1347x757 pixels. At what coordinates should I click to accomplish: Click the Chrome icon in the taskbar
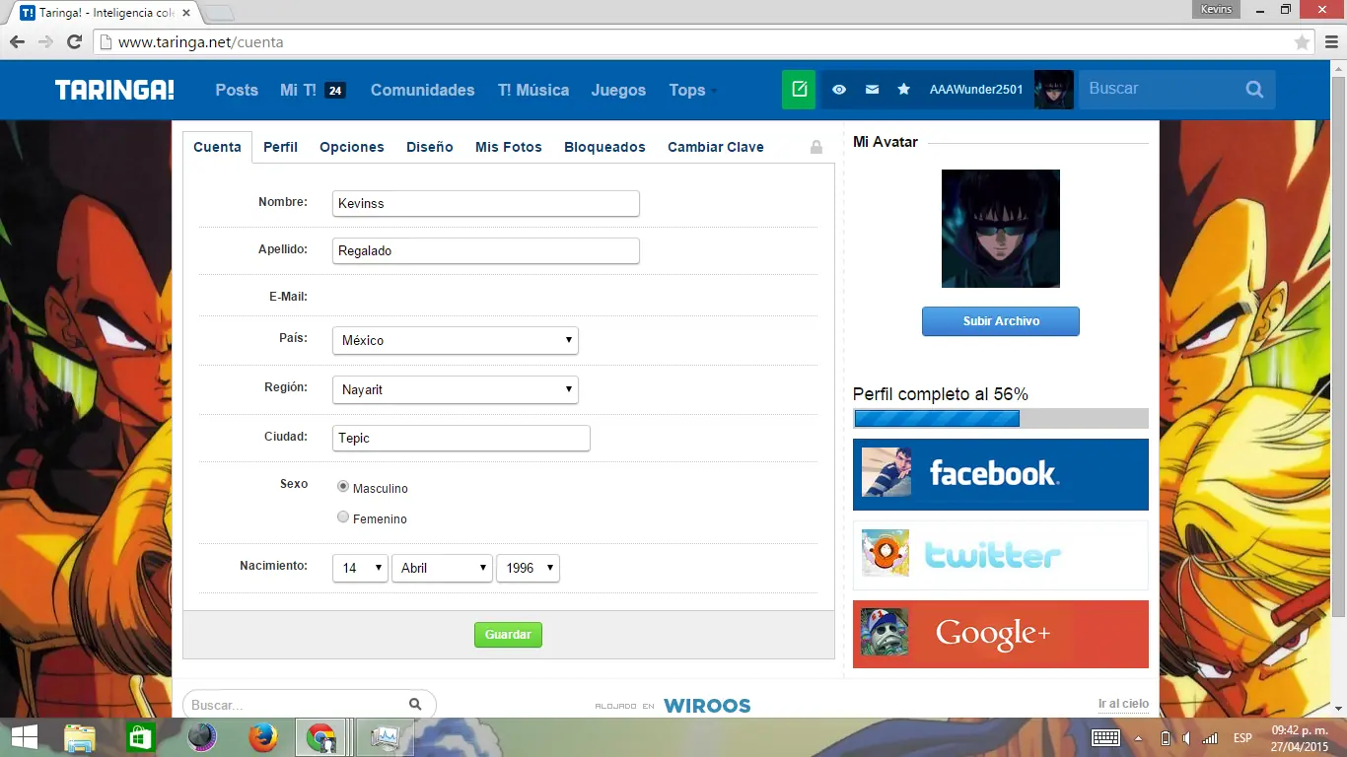point(320,737)
